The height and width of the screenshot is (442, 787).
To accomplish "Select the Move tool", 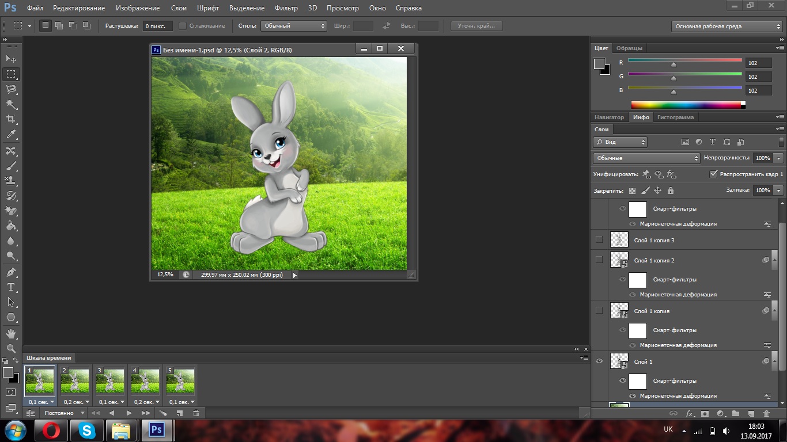I will tap(11, 59).
